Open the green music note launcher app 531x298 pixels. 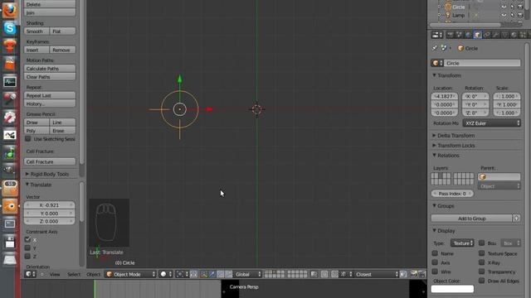click(x=9, y=153)
